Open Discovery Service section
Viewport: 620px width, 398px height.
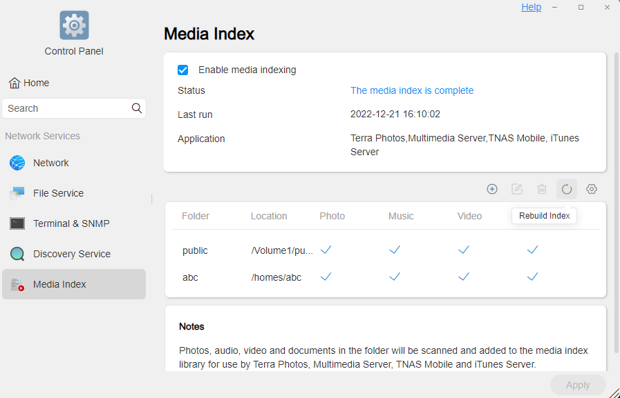pyautogui.click(x=74, y=254)
